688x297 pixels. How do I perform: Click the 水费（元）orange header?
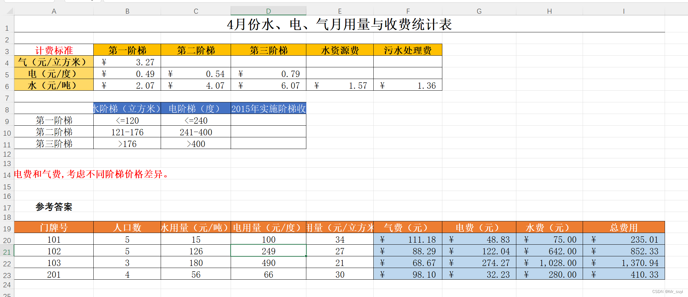549,227
